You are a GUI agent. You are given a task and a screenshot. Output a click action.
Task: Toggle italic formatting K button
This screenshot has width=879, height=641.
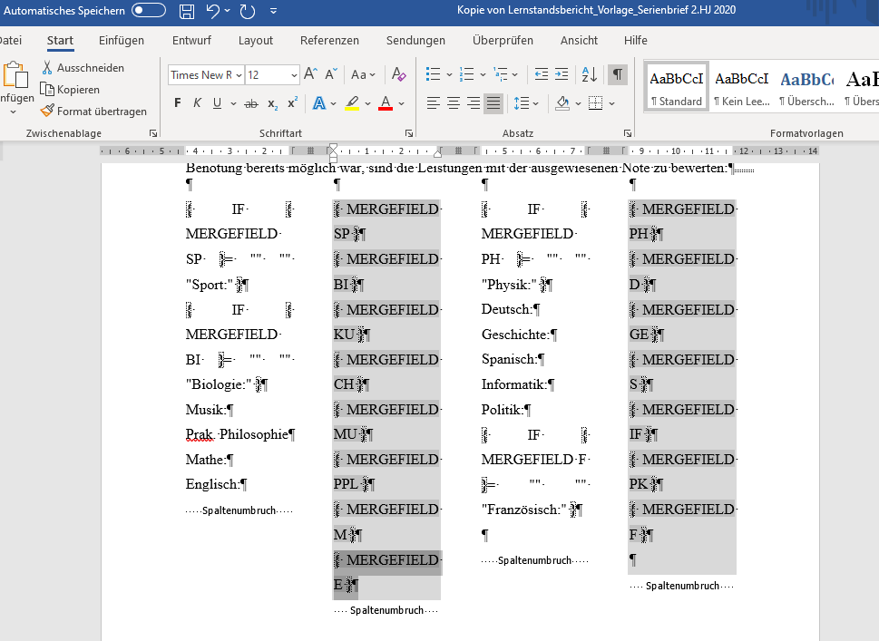pos(198,103)
